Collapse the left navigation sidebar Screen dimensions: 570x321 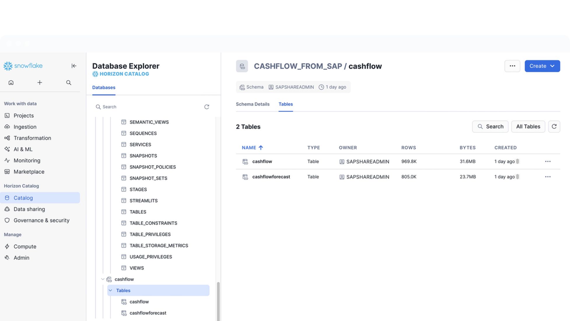pyautogui.click(x=74, y=66)
